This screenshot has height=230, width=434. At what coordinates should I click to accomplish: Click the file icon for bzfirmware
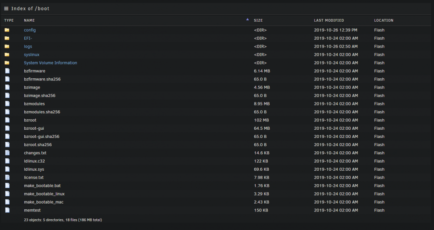pyautogui.click(x=7, y=71)
